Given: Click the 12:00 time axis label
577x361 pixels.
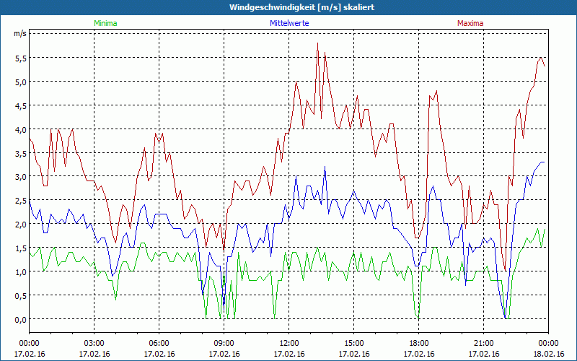Looking at the screenshot, I should pos(289,344).
